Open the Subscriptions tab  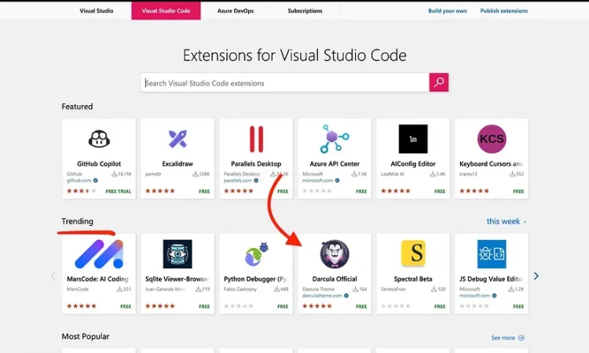coord(305,11)
